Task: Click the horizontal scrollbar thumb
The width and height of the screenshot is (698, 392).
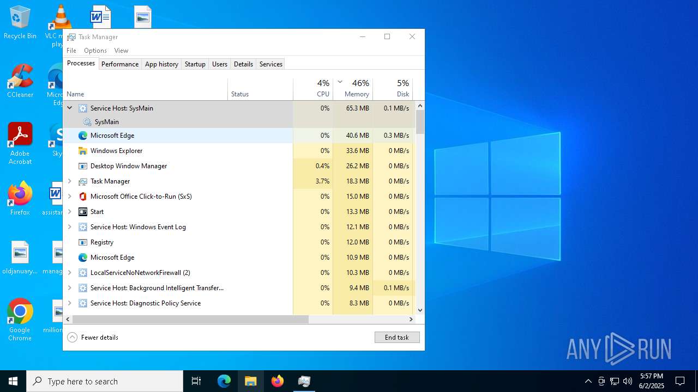Action: 190,320
